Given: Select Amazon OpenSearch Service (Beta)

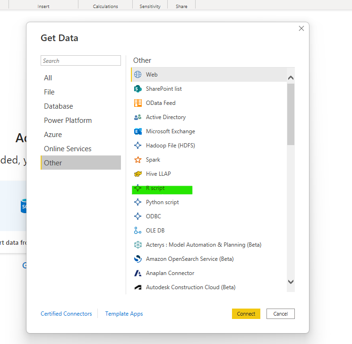Looking at the screenshot, I should click(x=209, y=258).
